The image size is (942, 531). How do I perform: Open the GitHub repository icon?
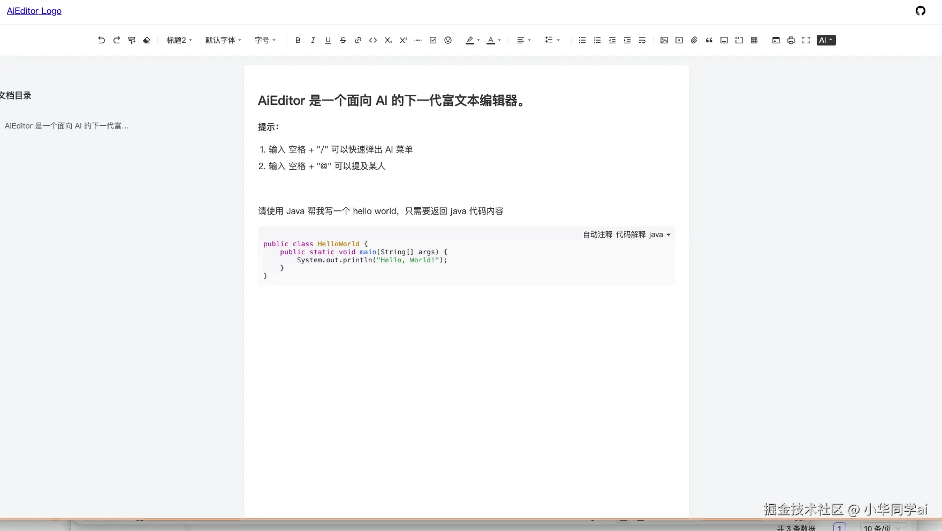[x=921, y=11]
